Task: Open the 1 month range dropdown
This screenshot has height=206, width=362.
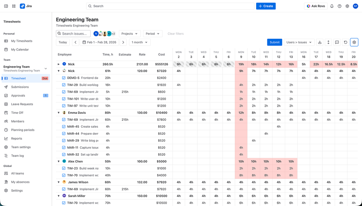Action: (140, 42)
